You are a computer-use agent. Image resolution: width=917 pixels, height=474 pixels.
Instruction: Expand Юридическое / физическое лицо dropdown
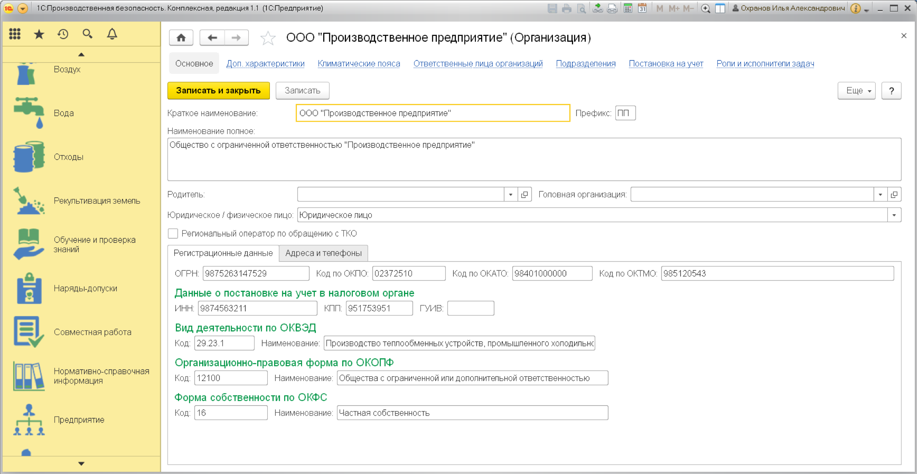click(894, 215)
